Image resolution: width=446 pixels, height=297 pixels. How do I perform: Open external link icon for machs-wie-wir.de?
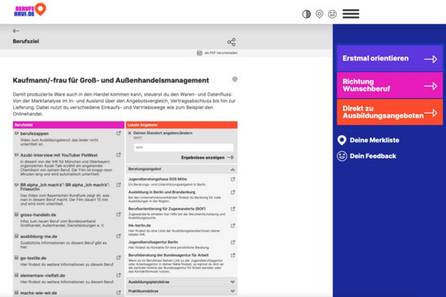tap(119, 292)
